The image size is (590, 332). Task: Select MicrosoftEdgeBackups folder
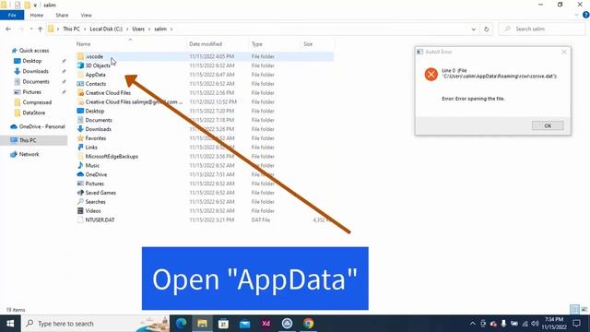click(112, 156)
